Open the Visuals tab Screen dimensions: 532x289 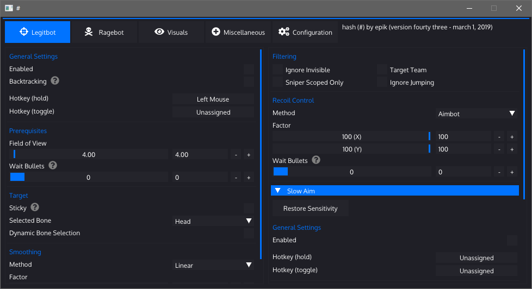pyautogui.click(x=171, y=33)
